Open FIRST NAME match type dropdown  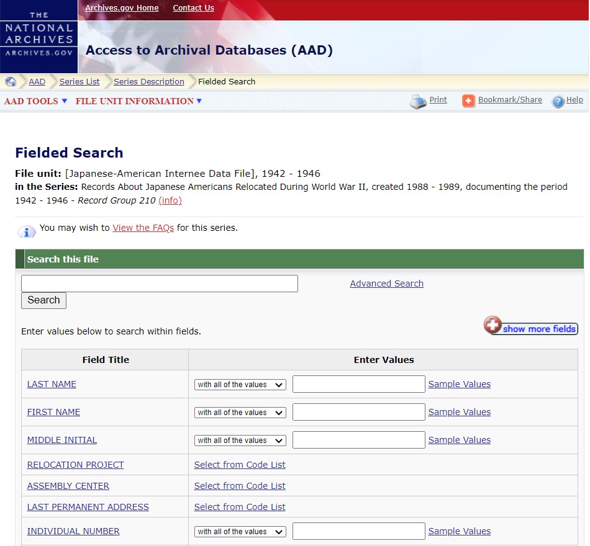[240, 413]
